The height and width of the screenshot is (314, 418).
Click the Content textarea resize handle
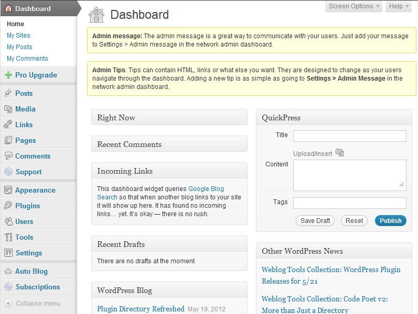401,184
